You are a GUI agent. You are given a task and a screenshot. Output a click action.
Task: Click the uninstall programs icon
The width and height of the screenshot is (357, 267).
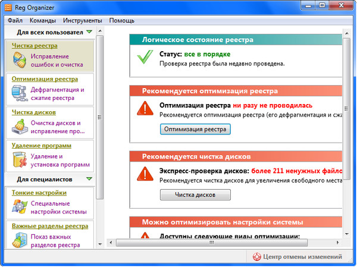pyautogui.click(x=19, y=160)
